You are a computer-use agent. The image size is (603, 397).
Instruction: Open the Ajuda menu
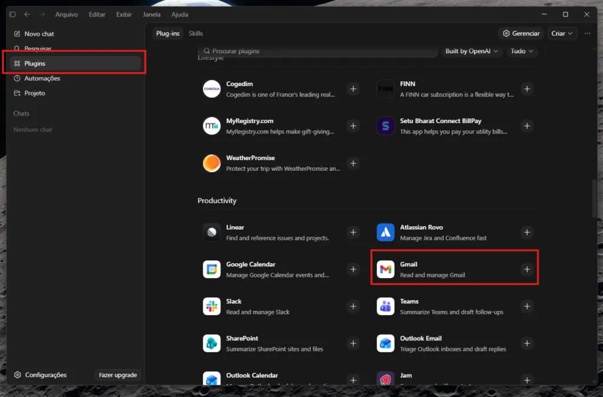[x=180, y=14]
